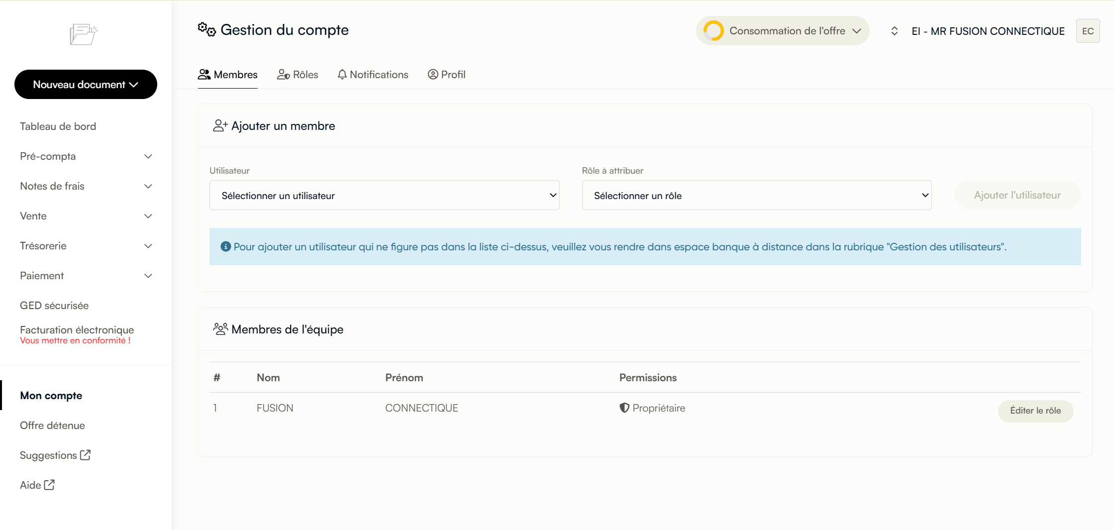Open the Consommation de l'offre dropdown

tap(783, 31)
